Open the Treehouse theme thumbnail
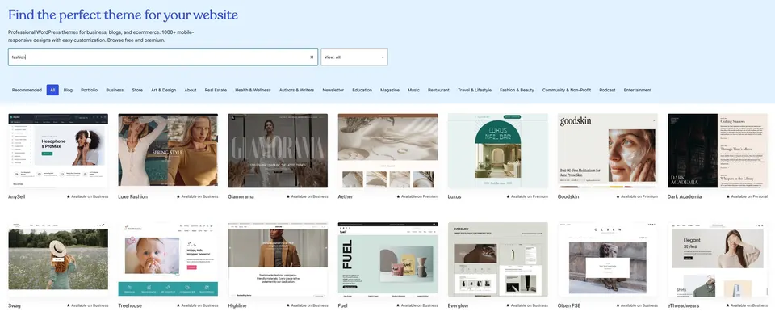 168,259
